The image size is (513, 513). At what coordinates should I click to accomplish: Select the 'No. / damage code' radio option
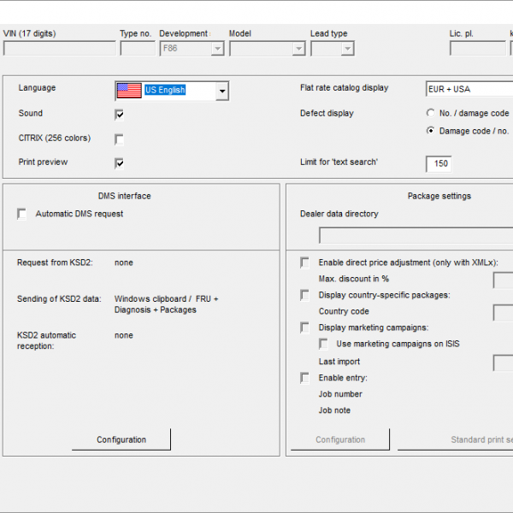[430, 113]
